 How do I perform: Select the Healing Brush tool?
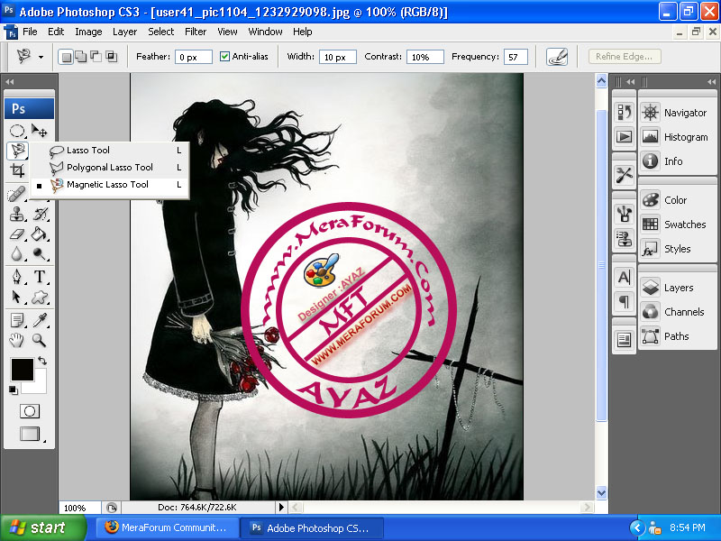click(x=17, y=194)
